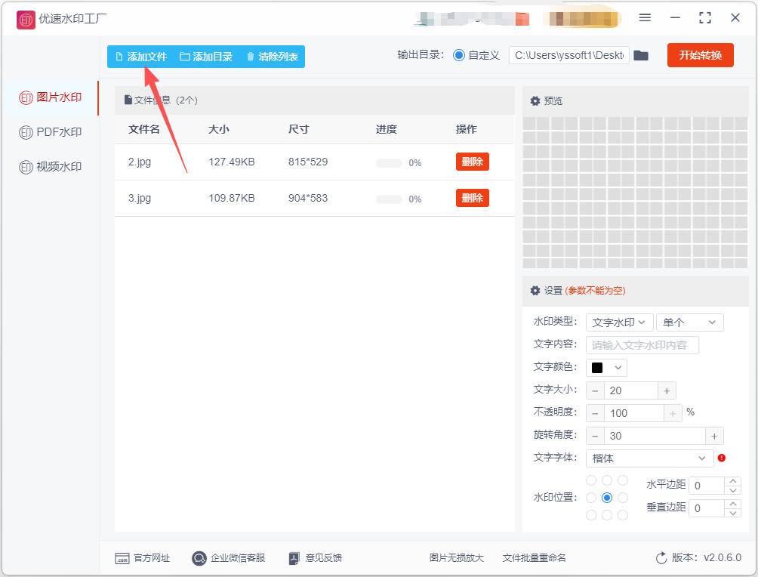Open the 文字颜色 color dropdown arrow

pyautogui.click(x=618, y=368)
